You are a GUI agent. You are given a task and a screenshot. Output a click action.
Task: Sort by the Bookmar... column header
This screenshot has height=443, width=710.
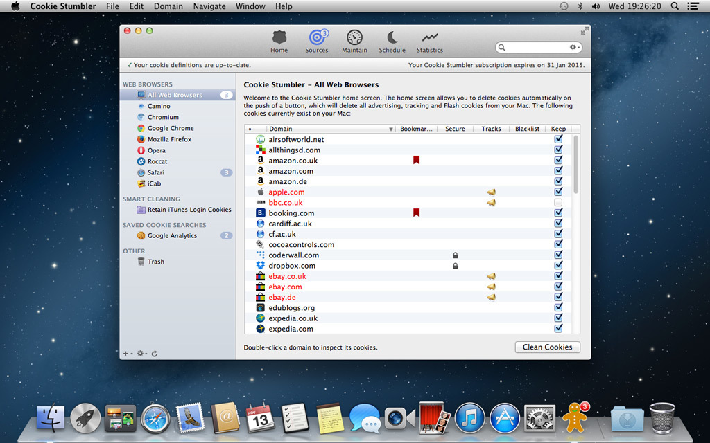click(x=416, y=129)
